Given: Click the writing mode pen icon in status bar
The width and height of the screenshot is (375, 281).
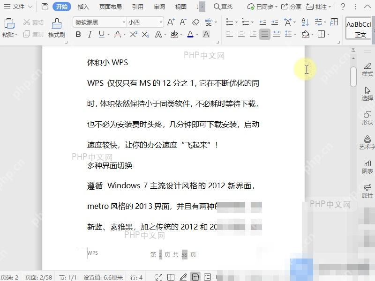Looking at the screenshot, I should (x=183, y=277).
